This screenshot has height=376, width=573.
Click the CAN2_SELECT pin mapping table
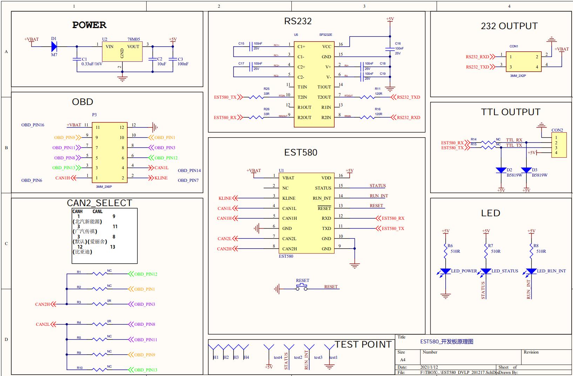[105, 236]
